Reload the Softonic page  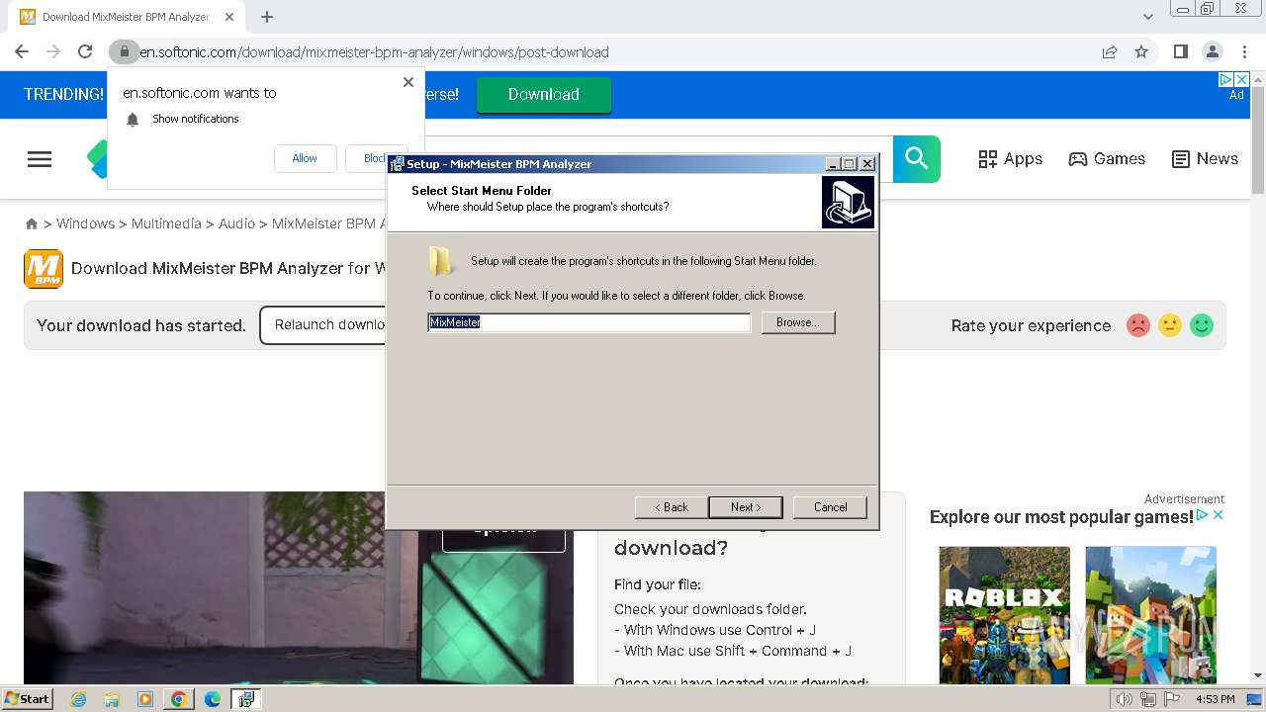(85, 51)
